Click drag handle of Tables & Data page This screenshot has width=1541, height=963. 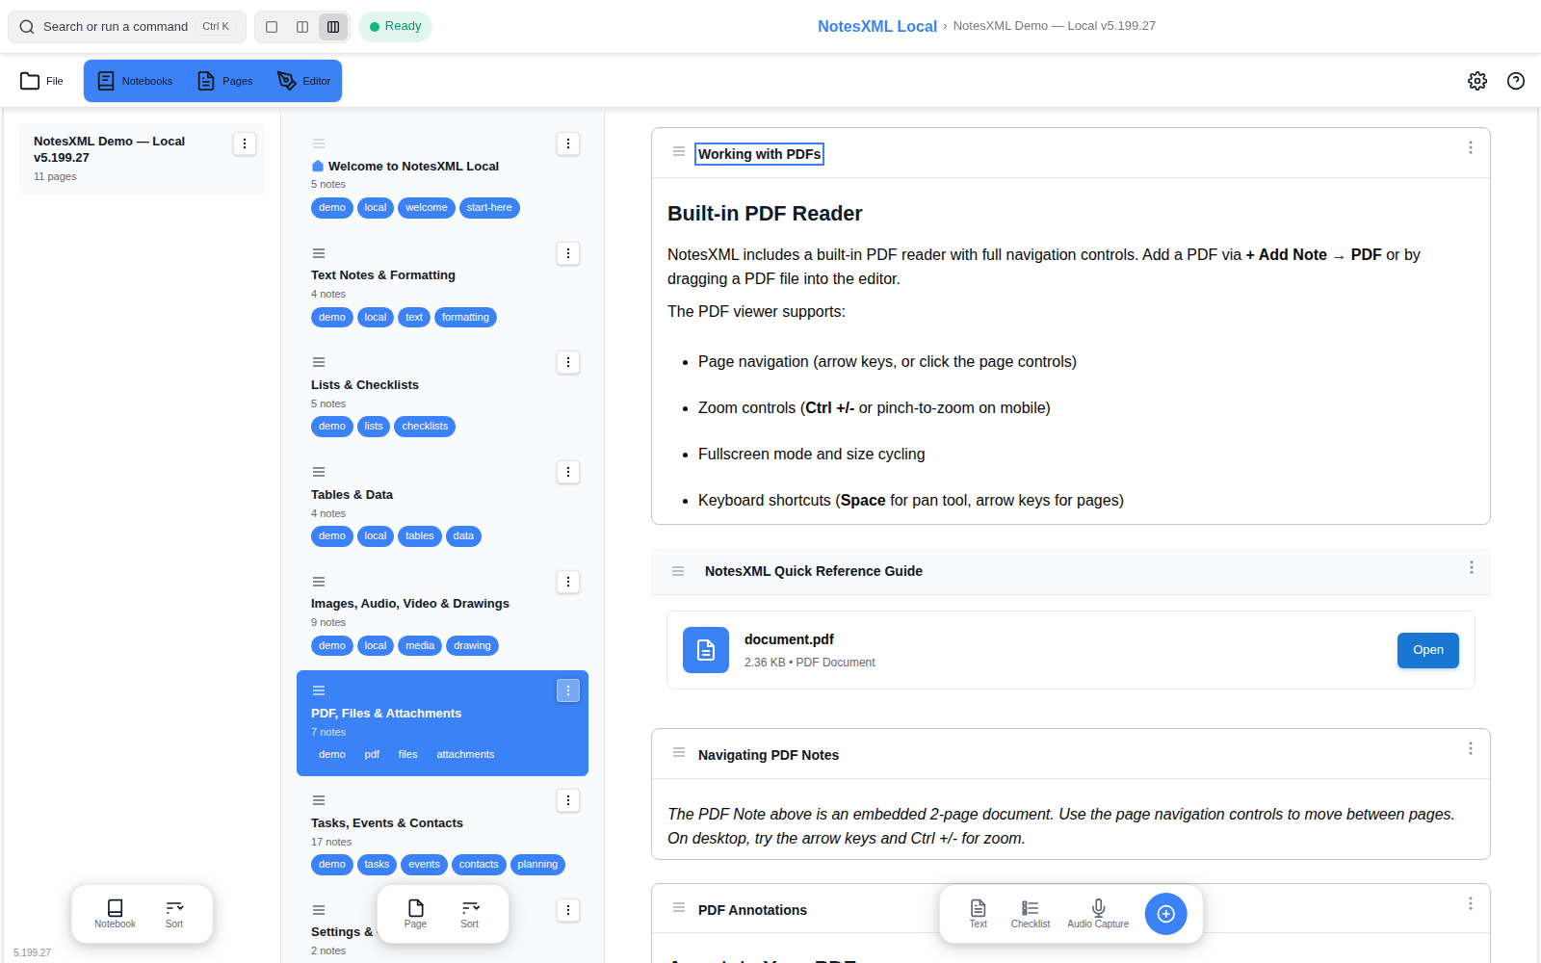(x=319, y=472)
